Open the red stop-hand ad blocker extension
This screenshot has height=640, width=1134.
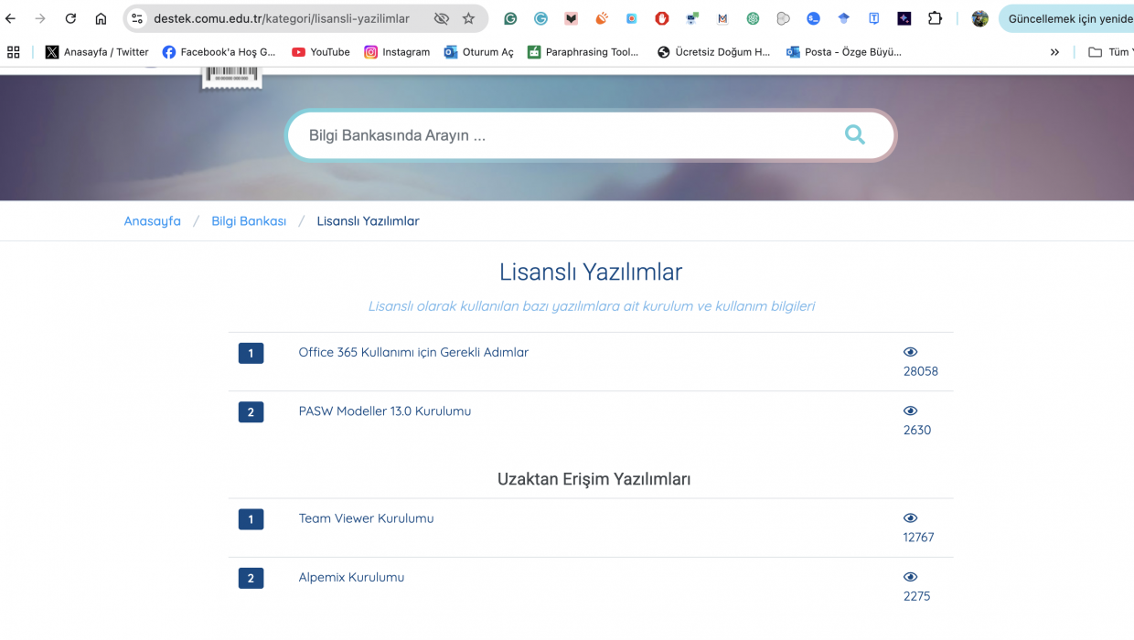662,18
